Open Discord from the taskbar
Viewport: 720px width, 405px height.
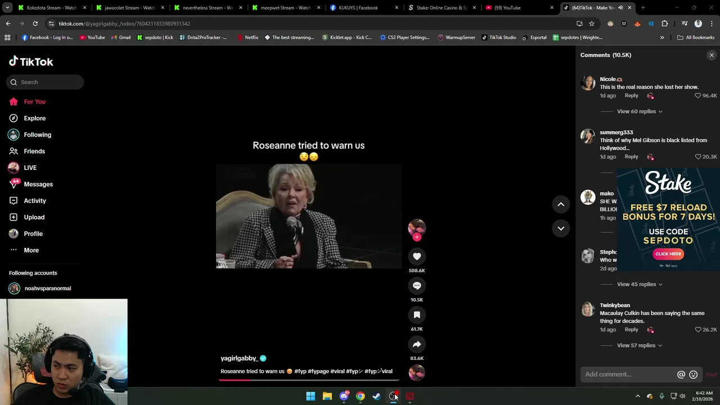tap(344, 396)
